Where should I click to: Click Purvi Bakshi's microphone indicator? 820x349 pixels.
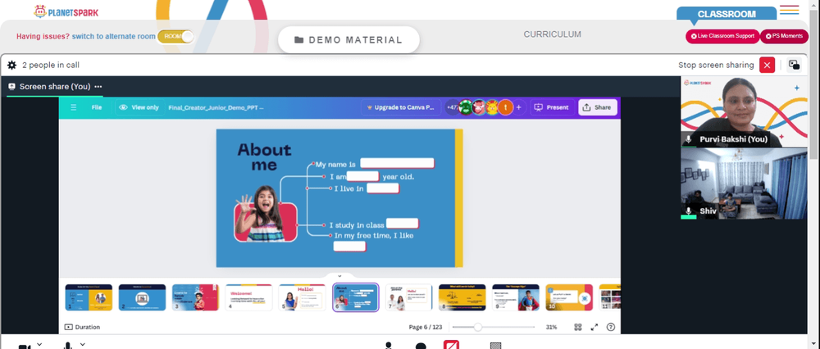click(x=690, y=139)
